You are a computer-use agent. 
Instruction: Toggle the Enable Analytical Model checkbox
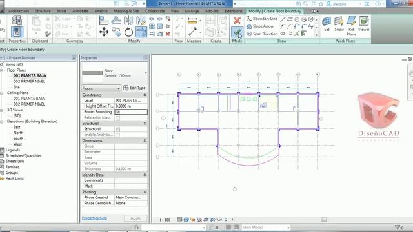coord(117,135)
